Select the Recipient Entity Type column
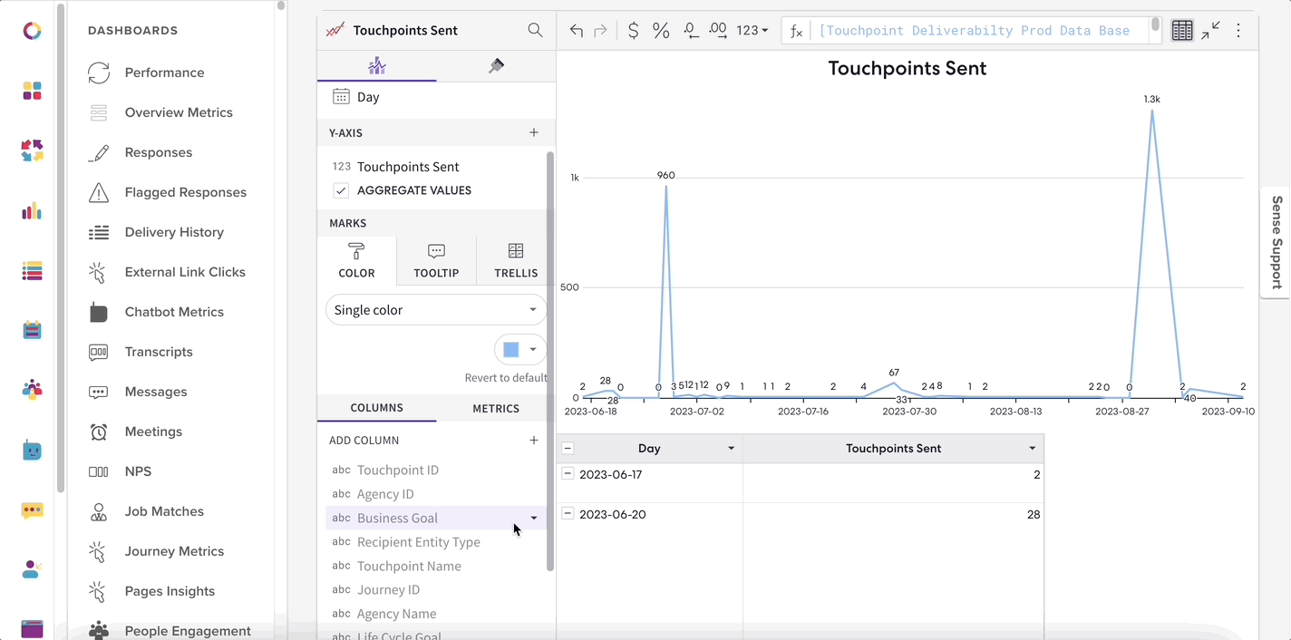This screenshot has height=640, width=1291. 419,542
